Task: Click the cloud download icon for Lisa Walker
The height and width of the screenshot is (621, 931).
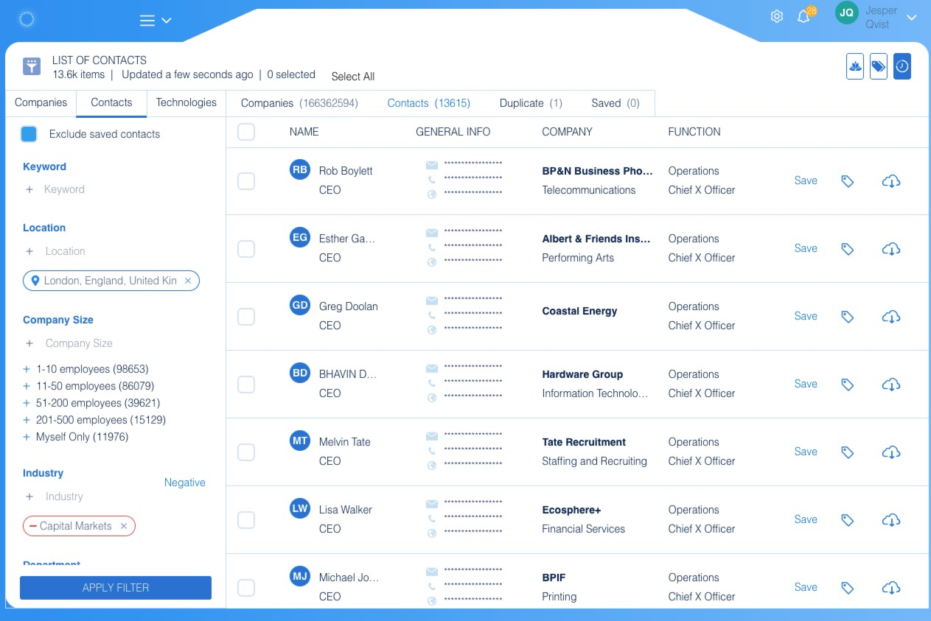Action: point(891,520)
